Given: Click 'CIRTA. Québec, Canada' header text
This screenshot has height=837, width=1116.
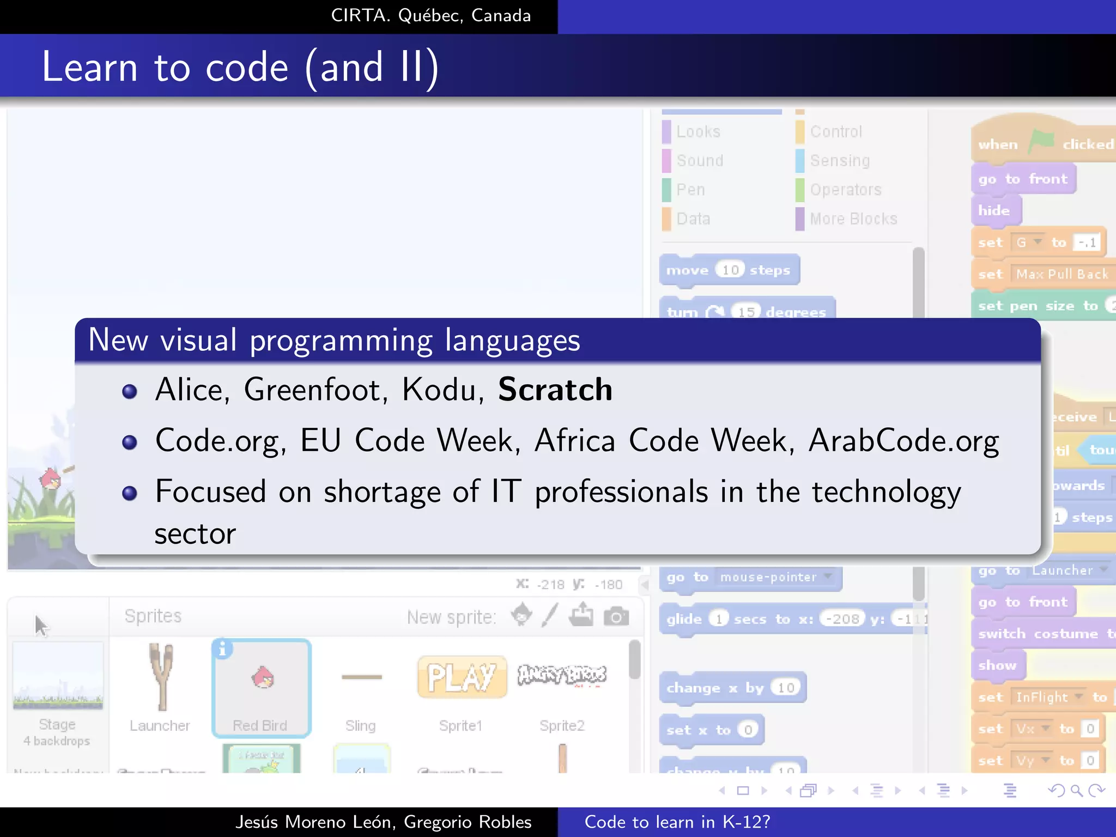Looking at the screenshot, I should tap(430, 16).
